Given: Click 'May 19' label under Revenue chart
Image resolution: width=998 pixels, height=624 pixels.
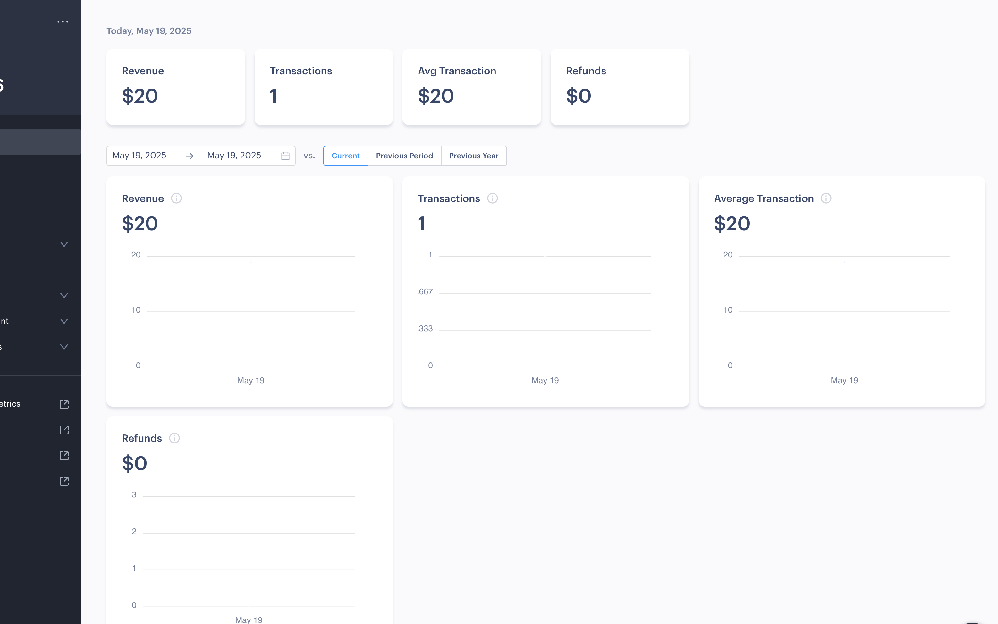Looking at the screenshot, I should pos(250,381).
